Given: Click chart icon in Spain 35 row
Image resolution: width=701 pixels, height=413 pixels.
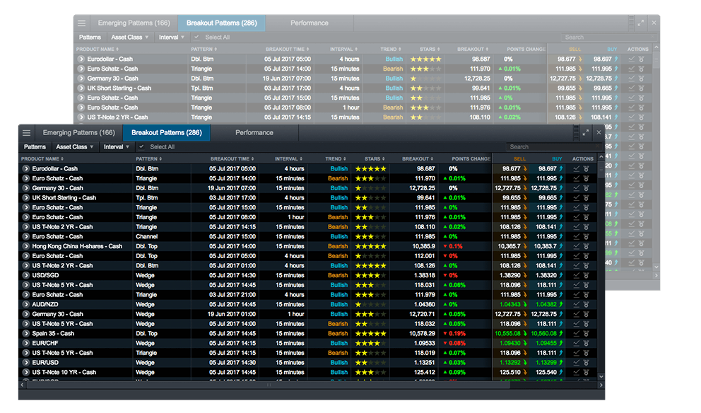Looking at the screenshot, I should (577, 333).
